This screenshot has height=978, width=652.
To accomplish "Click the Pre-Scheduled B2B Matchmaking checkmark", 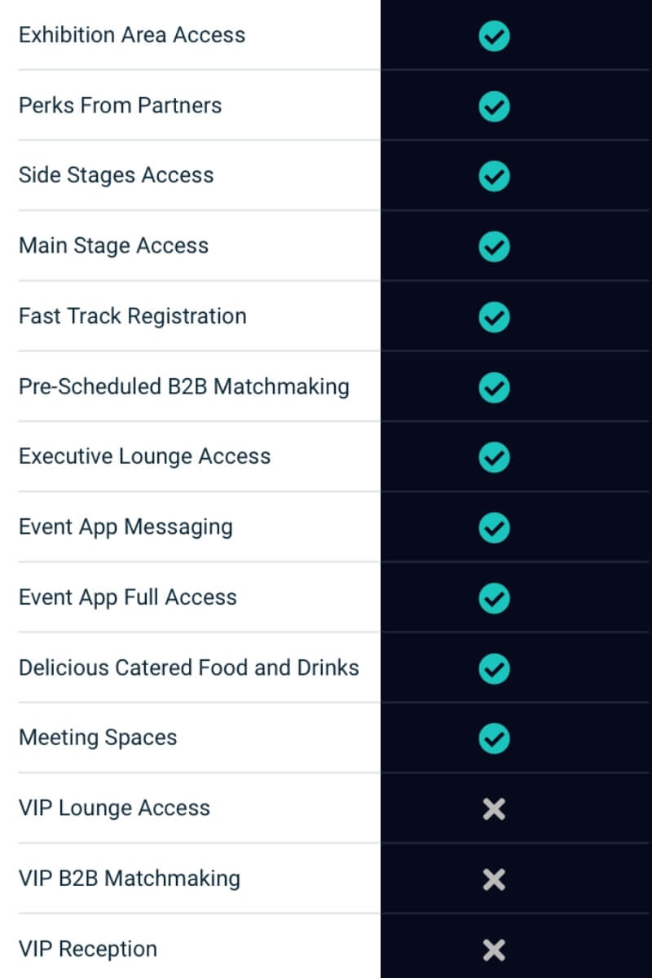I will [x=494, y=387].
